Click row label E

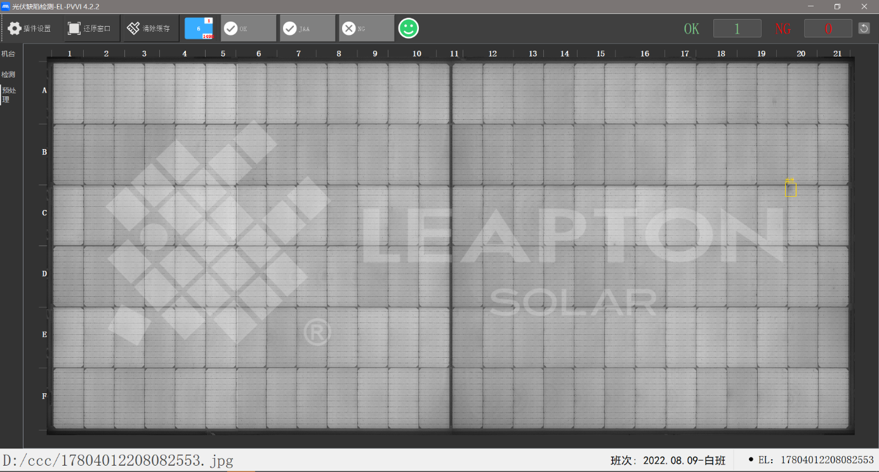pyautogui.click(x=44, y=334)
